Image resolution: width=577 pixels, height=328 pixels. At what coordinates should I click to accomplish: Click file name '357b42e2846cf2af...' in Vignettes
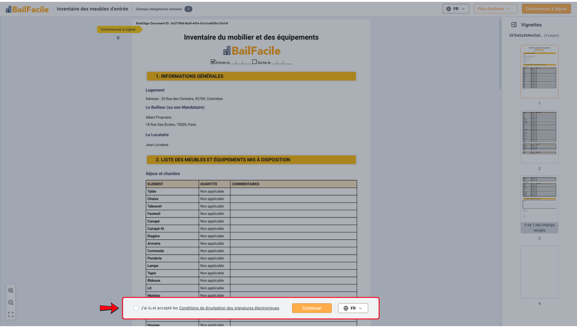(x=526, y=36)
